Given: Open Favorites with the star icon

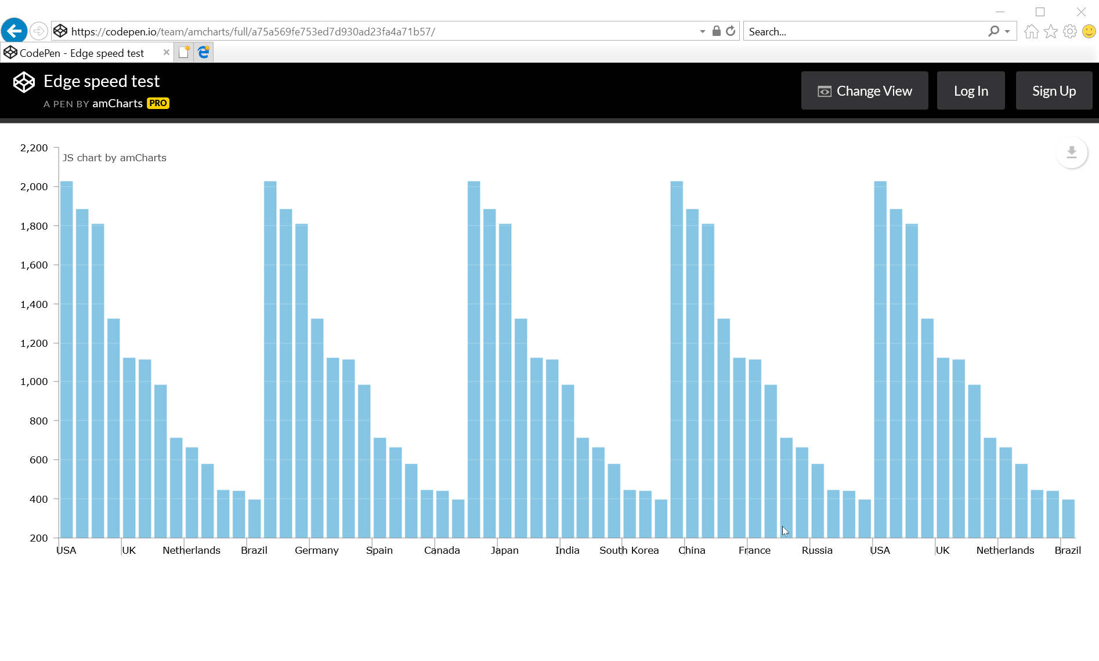Looking at the screenshot, I should [x=1051, y=31].
